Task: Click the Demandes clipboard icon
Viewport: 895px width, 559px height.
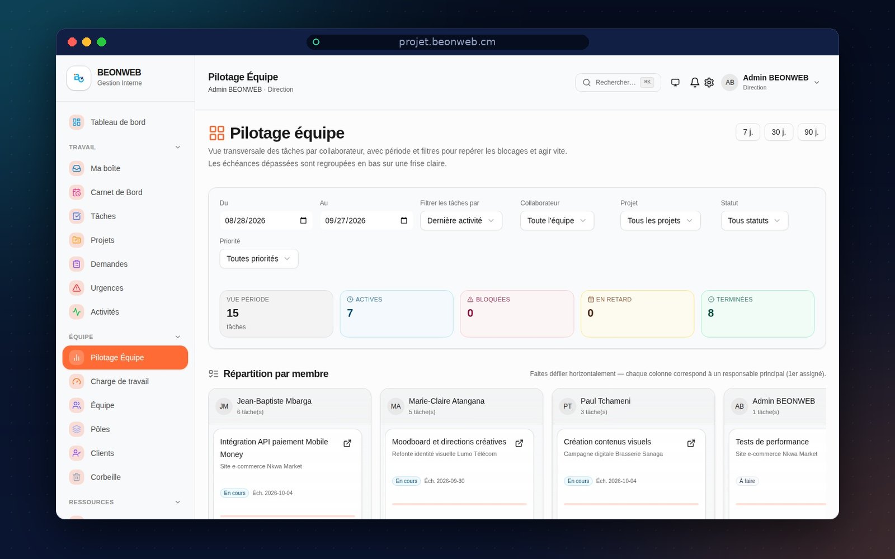Action: (x=77, y=264)
